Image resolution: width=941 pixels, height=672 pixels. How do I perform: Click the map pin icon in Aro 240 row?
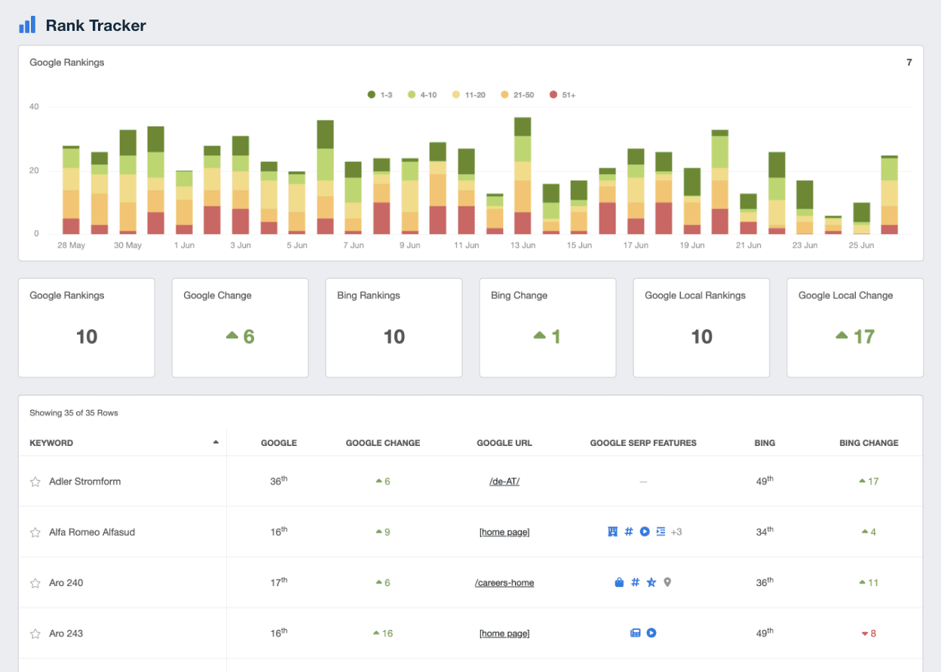(x=667, y=582)
